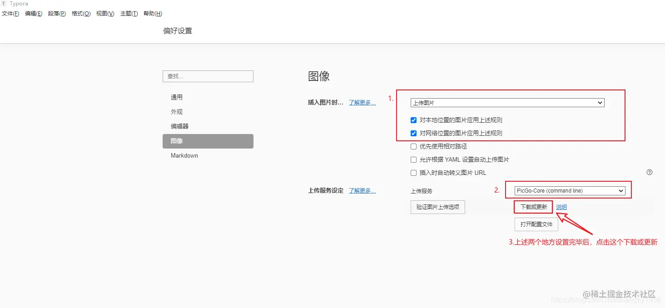The height and width of the screenshot is (308, 665).
Task: Uncheck 对本地位置的图片应用上述规则
Action: click(x=413, y=120)
